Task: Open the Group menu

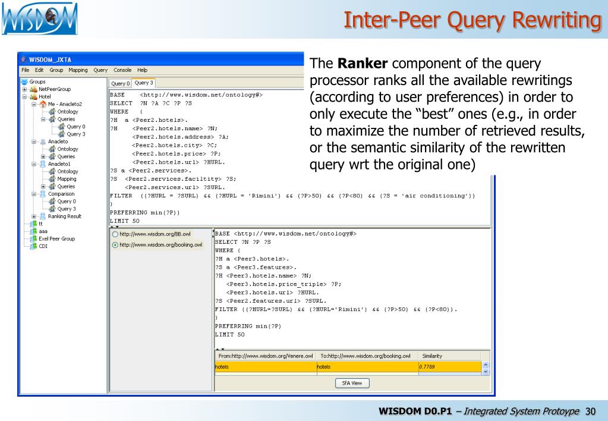Action: tap(56, 70)
